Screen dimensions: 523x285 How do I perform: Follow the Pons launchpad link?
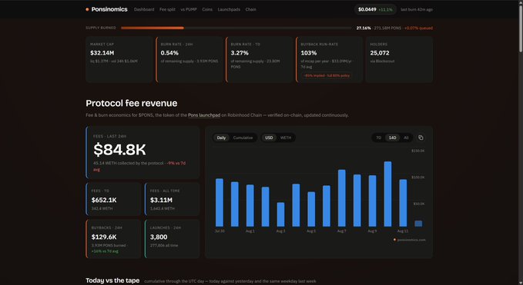pos(204,115)
